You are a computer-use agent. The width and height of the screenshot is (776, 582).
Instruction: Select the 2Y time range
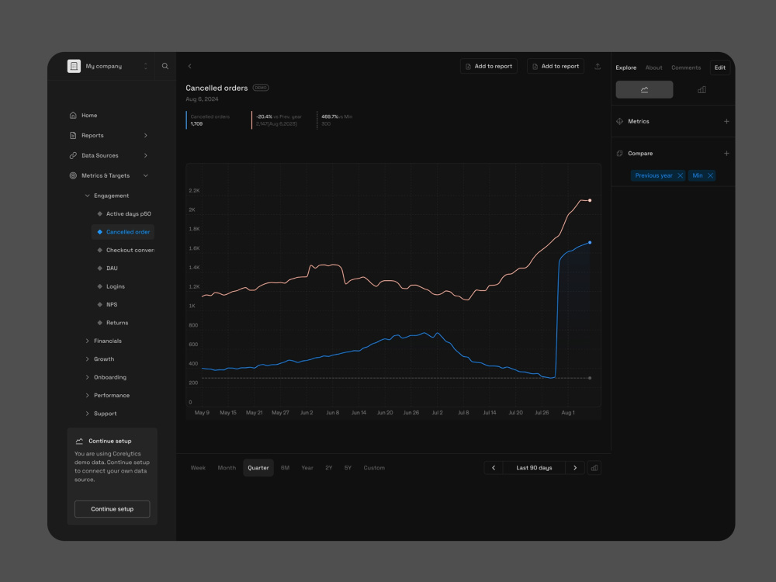tap(328, 468)
